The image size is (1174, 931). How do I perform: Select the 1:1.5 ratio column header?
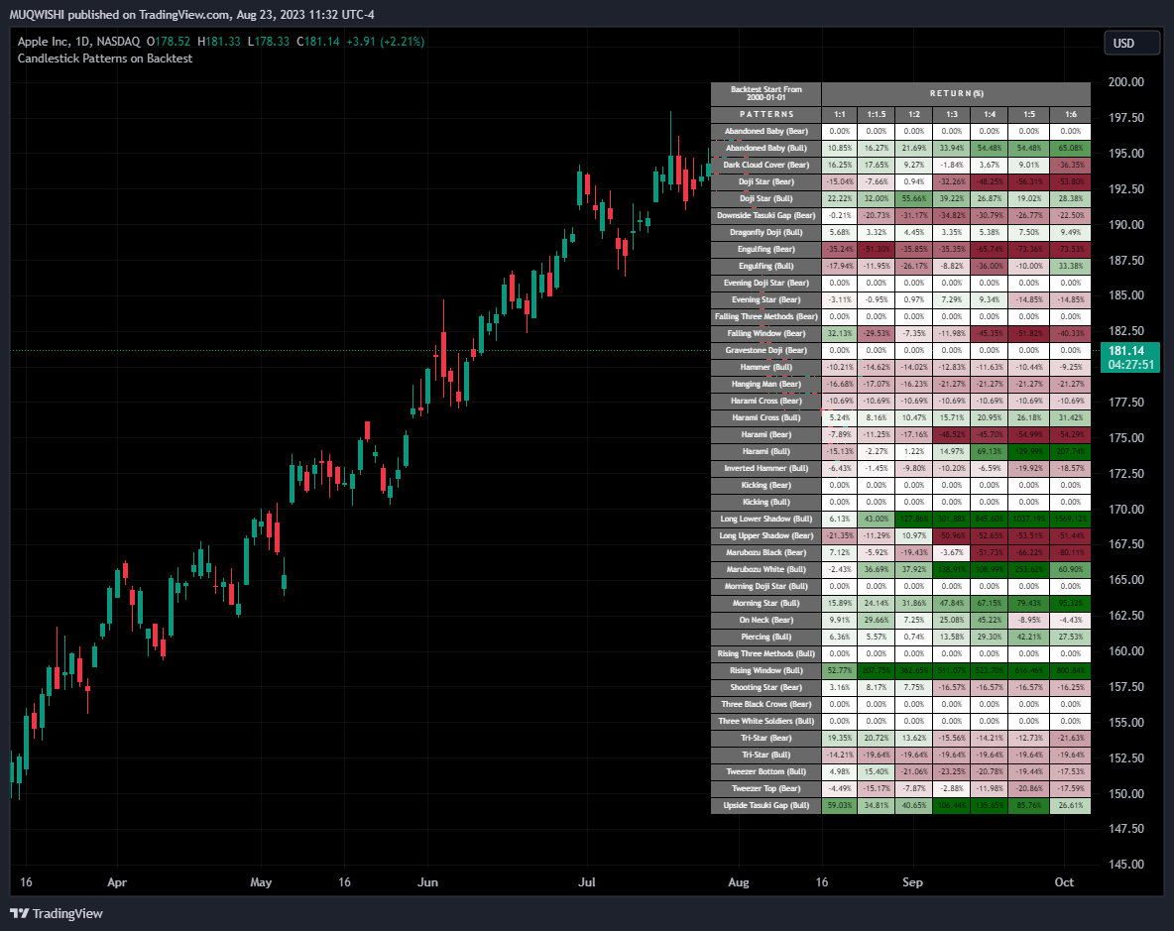876,114
